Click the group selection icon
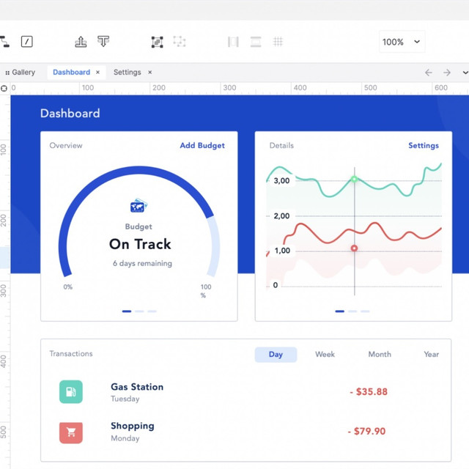The width and height of the screenshot is (469, 469). [x=157, y=42]
